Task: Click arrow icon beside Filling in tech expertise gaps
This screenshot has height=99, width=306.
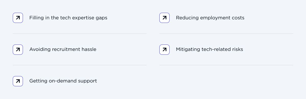Action: pyautogui.click(x=18, y=18)
